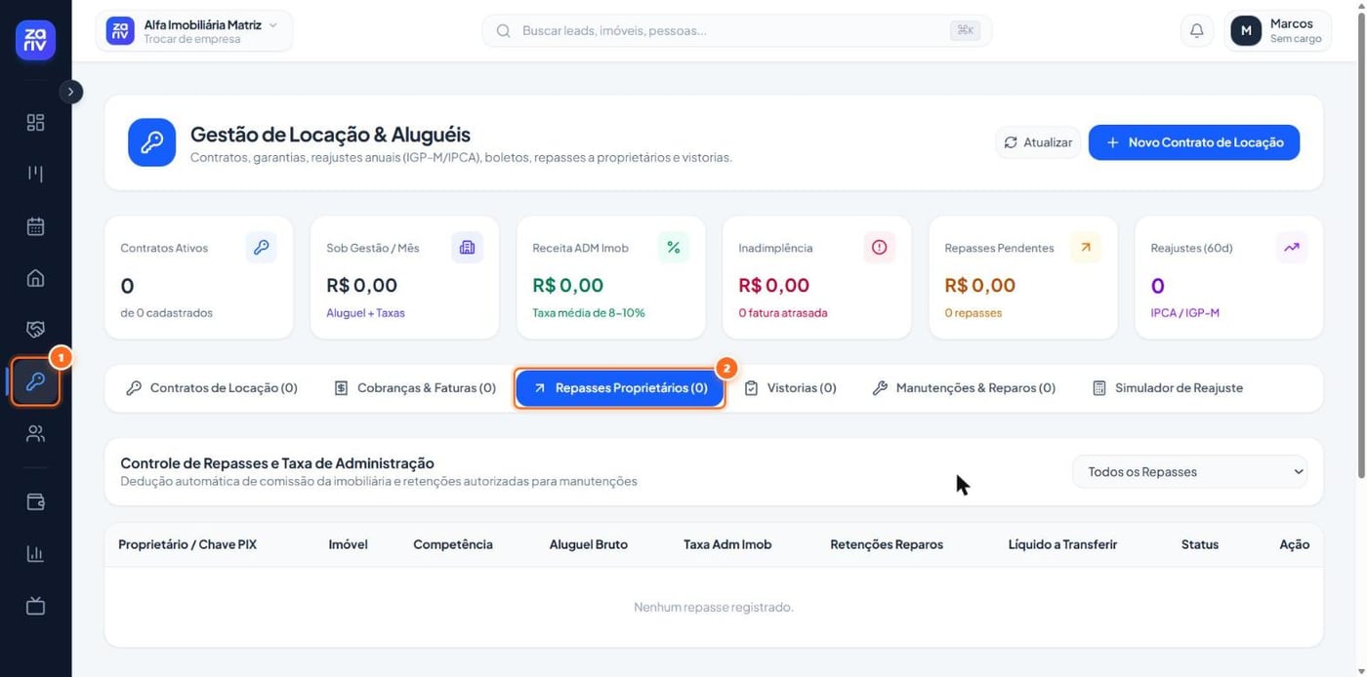Click the Ação column header
Viewport: 1367px width, 677px height.
pyautogui.click(x=1295, y=544)
